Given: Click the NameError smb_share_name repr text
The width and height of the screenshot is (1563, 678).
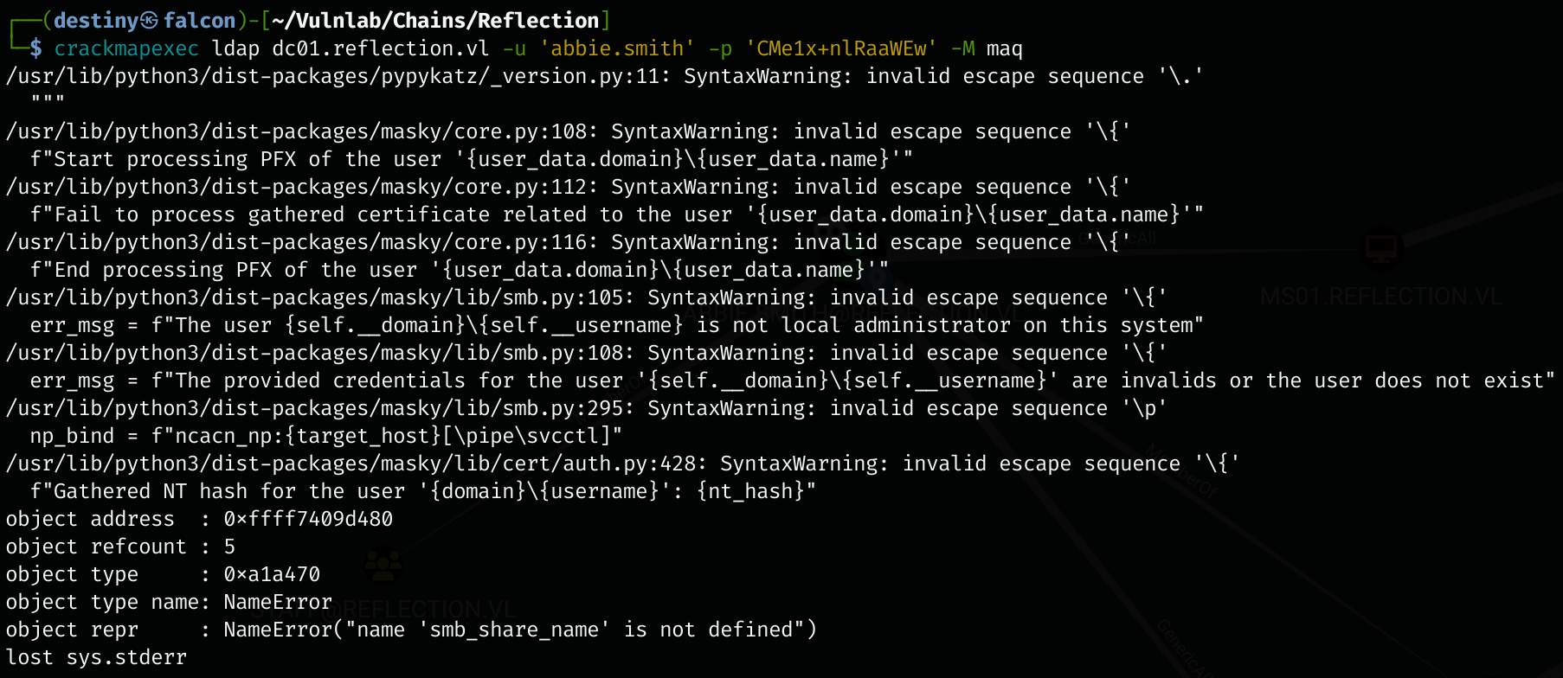Looking at the screenshot, I should (519, 630).
